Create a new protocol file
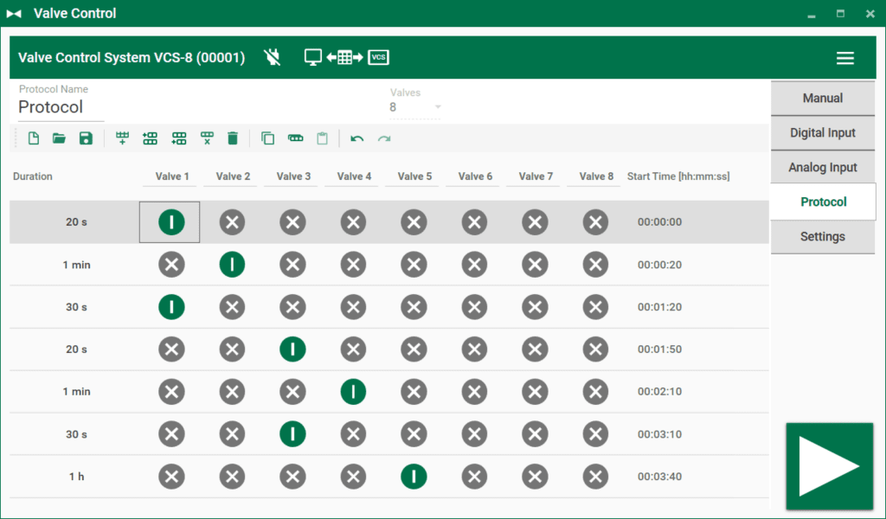The height and width of the screenshot is (519, 886). tap(33, 138)
